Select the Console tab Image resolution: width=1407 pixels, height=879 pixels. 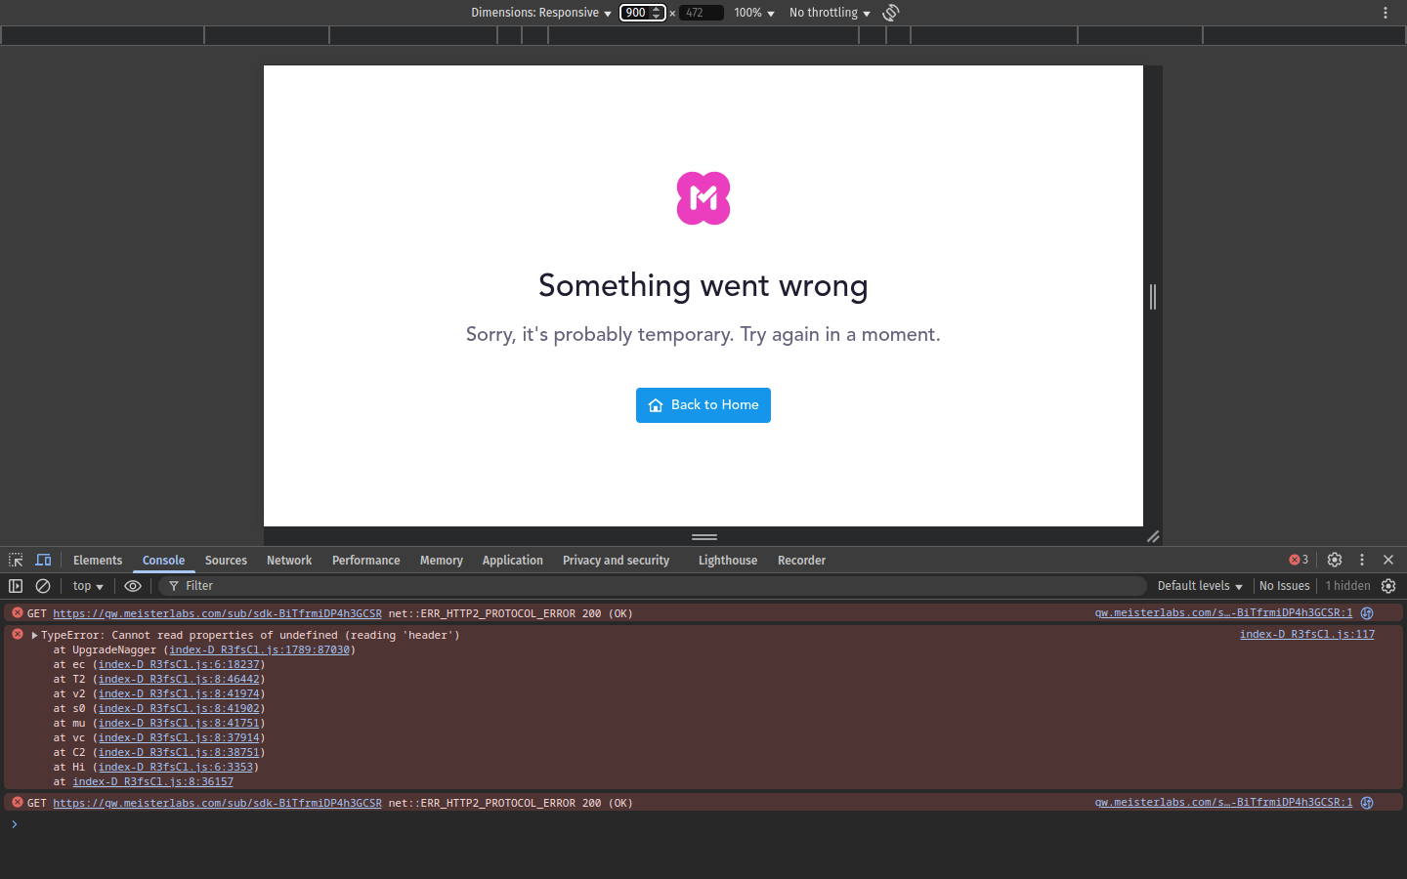163,560
